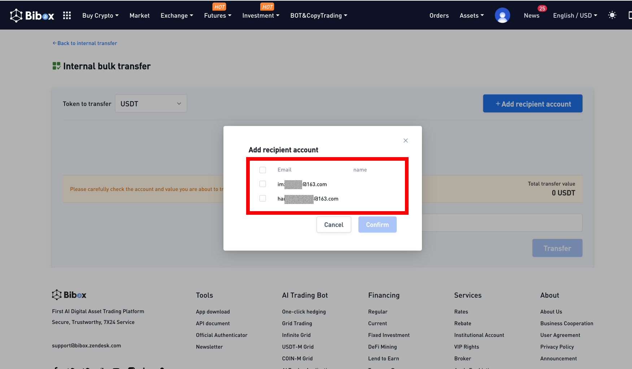Open the apps grid menu icon
The width and height of the screenshot is (632, 369).
67,15
